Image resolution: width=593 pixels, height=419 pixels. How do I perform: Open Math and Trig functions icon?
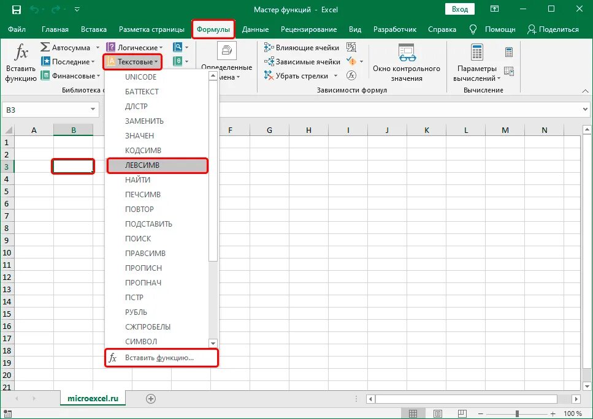coord(180,61)
